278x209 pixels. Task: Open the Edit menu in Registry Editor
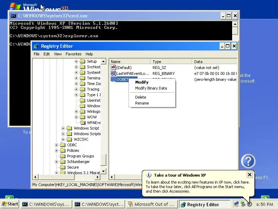point(47,54)
